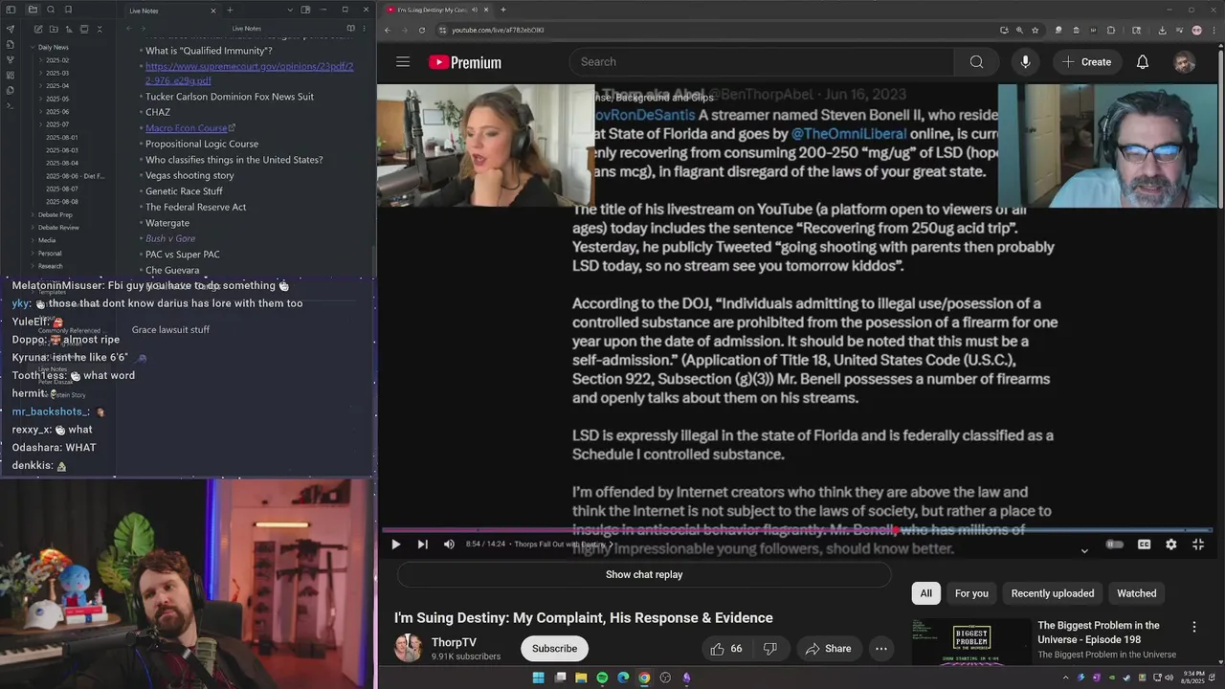Open Spotify from the Windows taskbar

click(x=602, y=678)
